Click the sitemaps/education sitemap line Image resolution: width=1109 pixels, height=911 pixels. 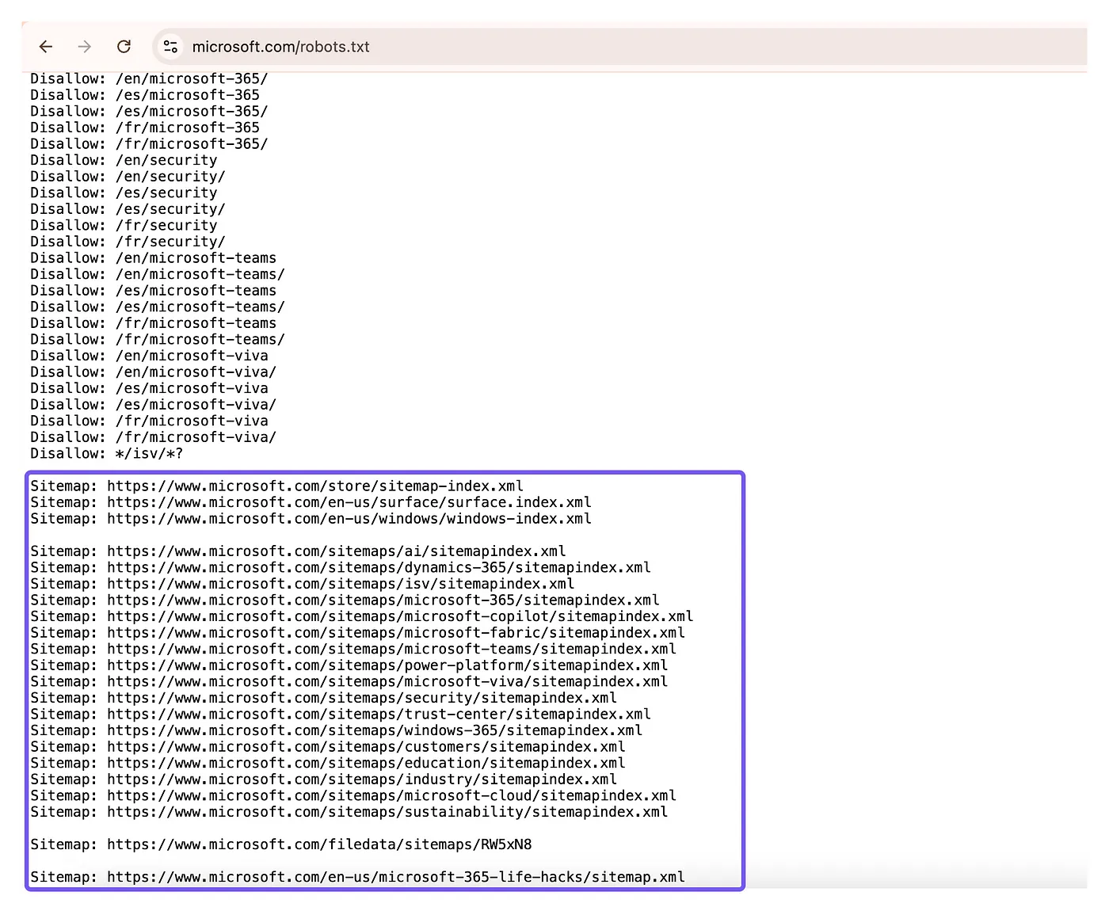point(328,763)
